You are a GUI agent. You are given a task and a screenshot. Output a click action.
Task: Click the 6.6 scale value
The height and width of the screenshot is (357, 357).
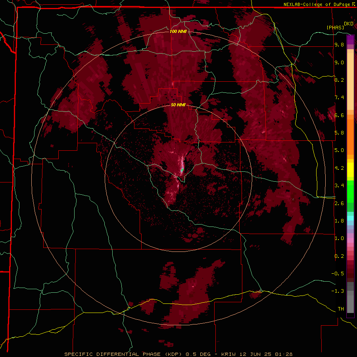[339, 115]
